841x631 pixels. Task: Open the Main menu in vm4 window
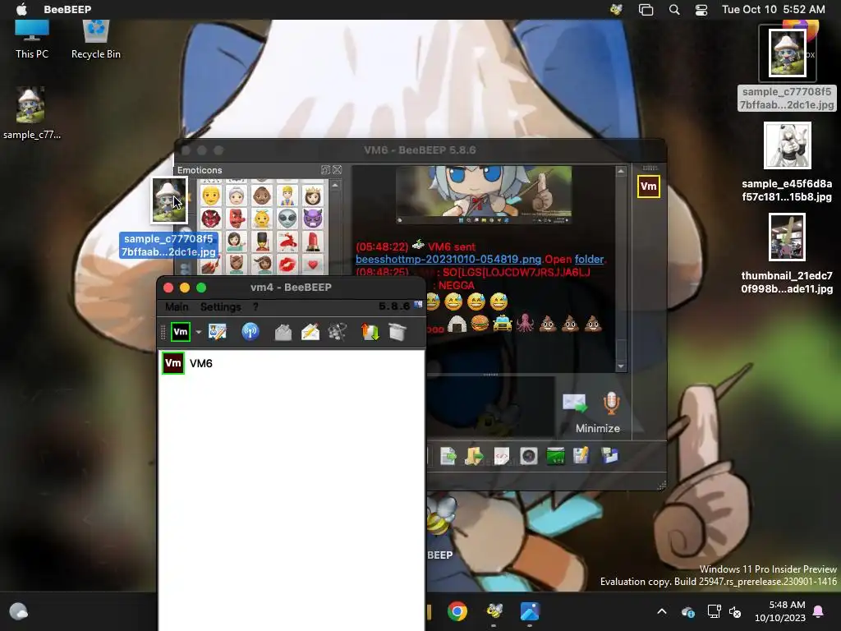point(177,307)
